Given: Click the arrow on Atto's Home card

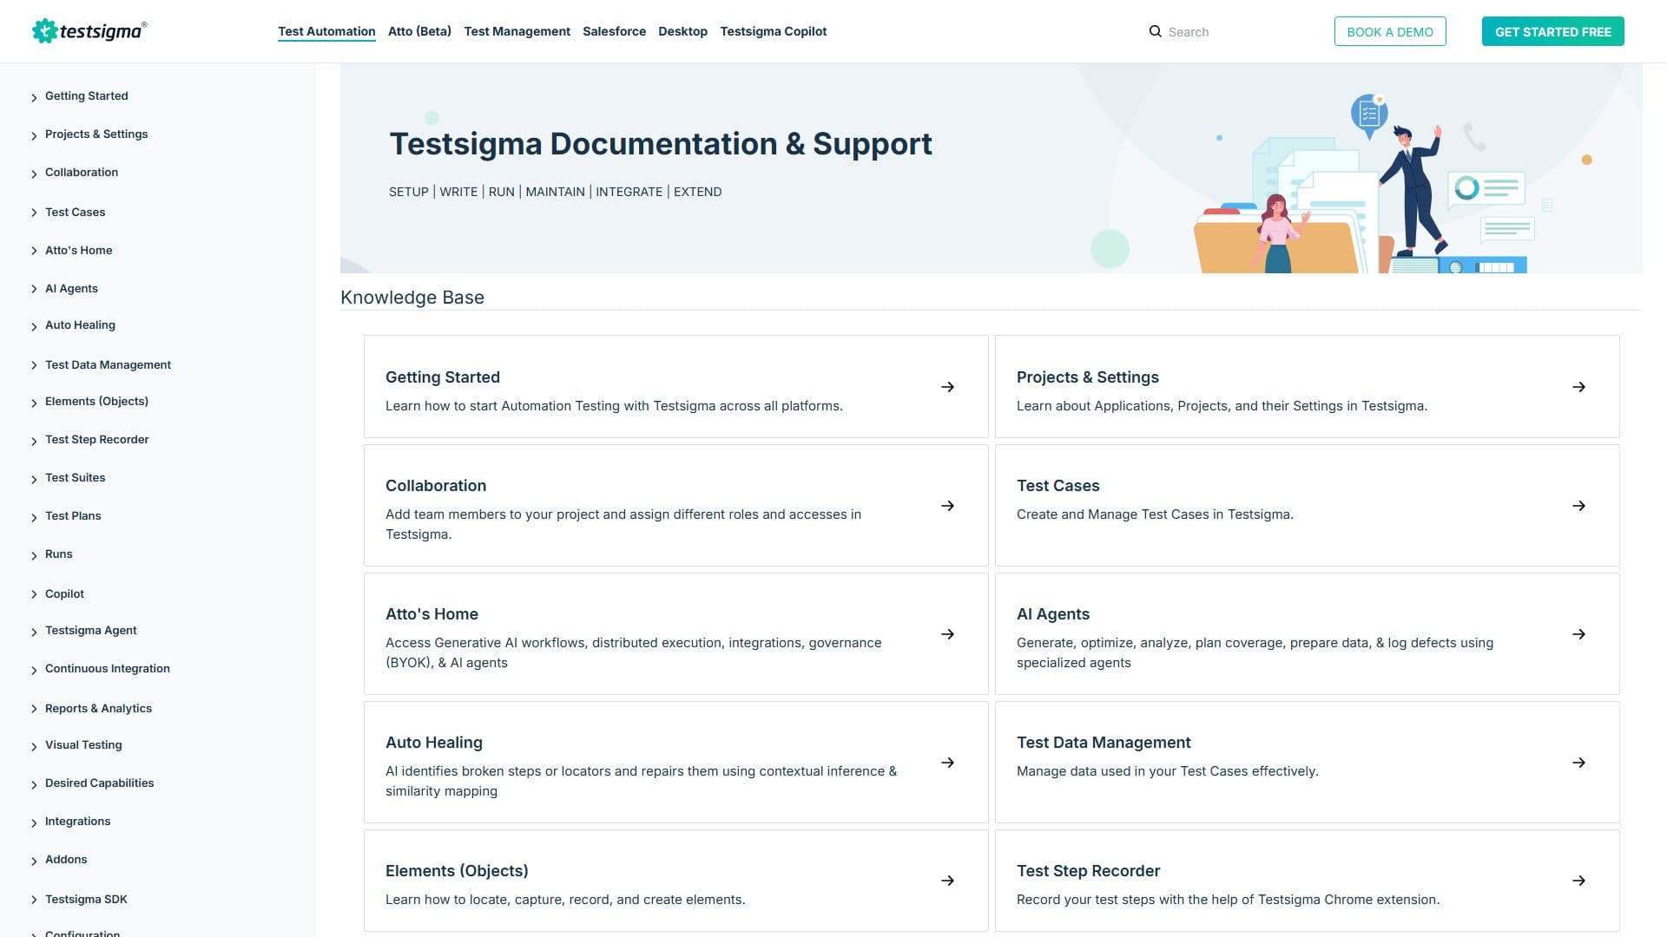Looking at the screenshot, I should (948, 634).
